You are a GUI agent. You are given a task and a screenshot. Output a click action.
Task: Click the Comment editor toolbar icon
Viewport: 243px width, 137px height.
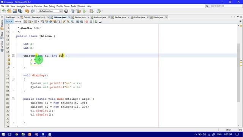[96, 22]
